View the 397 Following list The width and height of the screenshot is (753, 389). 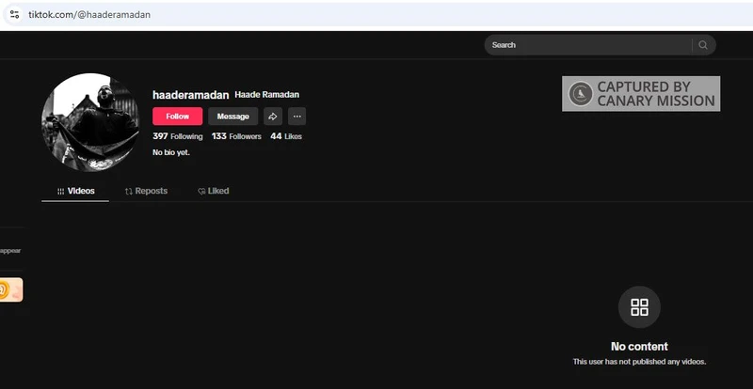[178, 136]
